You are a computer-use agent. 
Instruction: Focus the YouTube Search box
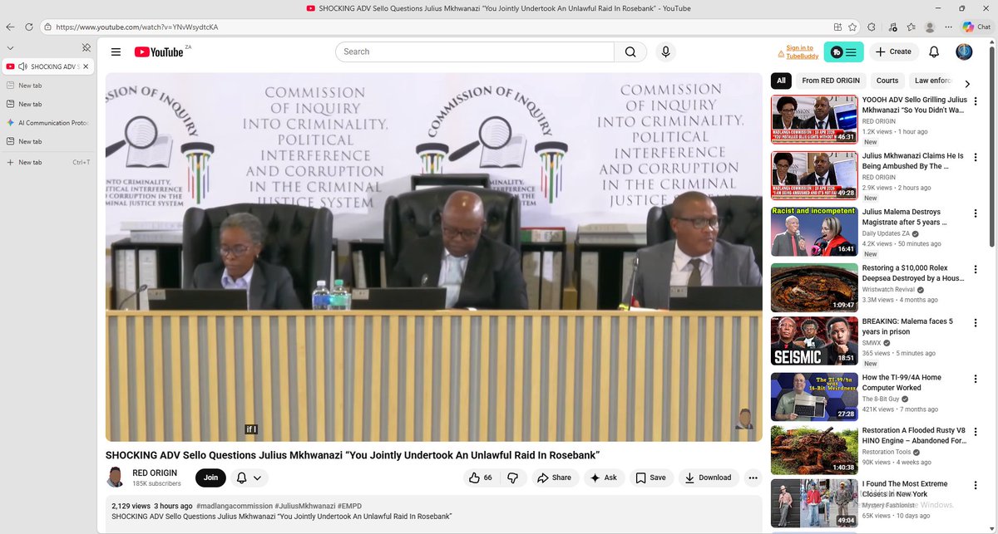475,51
